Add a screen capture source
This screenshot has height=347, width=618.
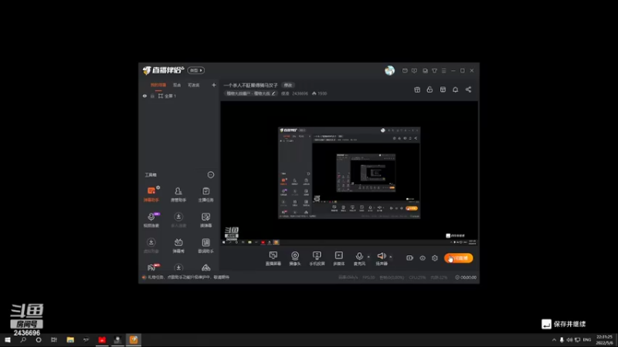pyautogui.click(x=273, y=258)
